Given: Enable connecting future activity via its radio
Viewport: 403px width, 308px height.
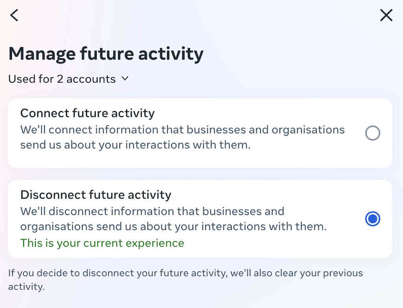Looking at the screenshot, I should pyautogui.click(x=372, y=133).
